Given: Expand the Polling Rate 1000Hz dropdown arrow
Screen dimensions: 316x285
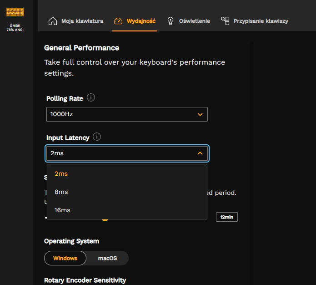Looking at the screenshot, I should pyautogui.click(x=200, y=114).
